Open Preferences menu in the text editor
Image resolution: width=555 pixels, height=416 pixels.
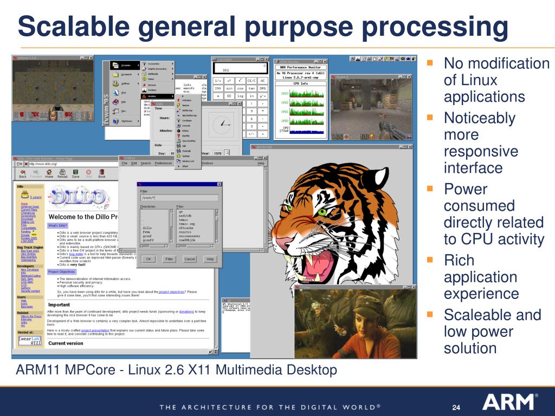coord(163,164)
